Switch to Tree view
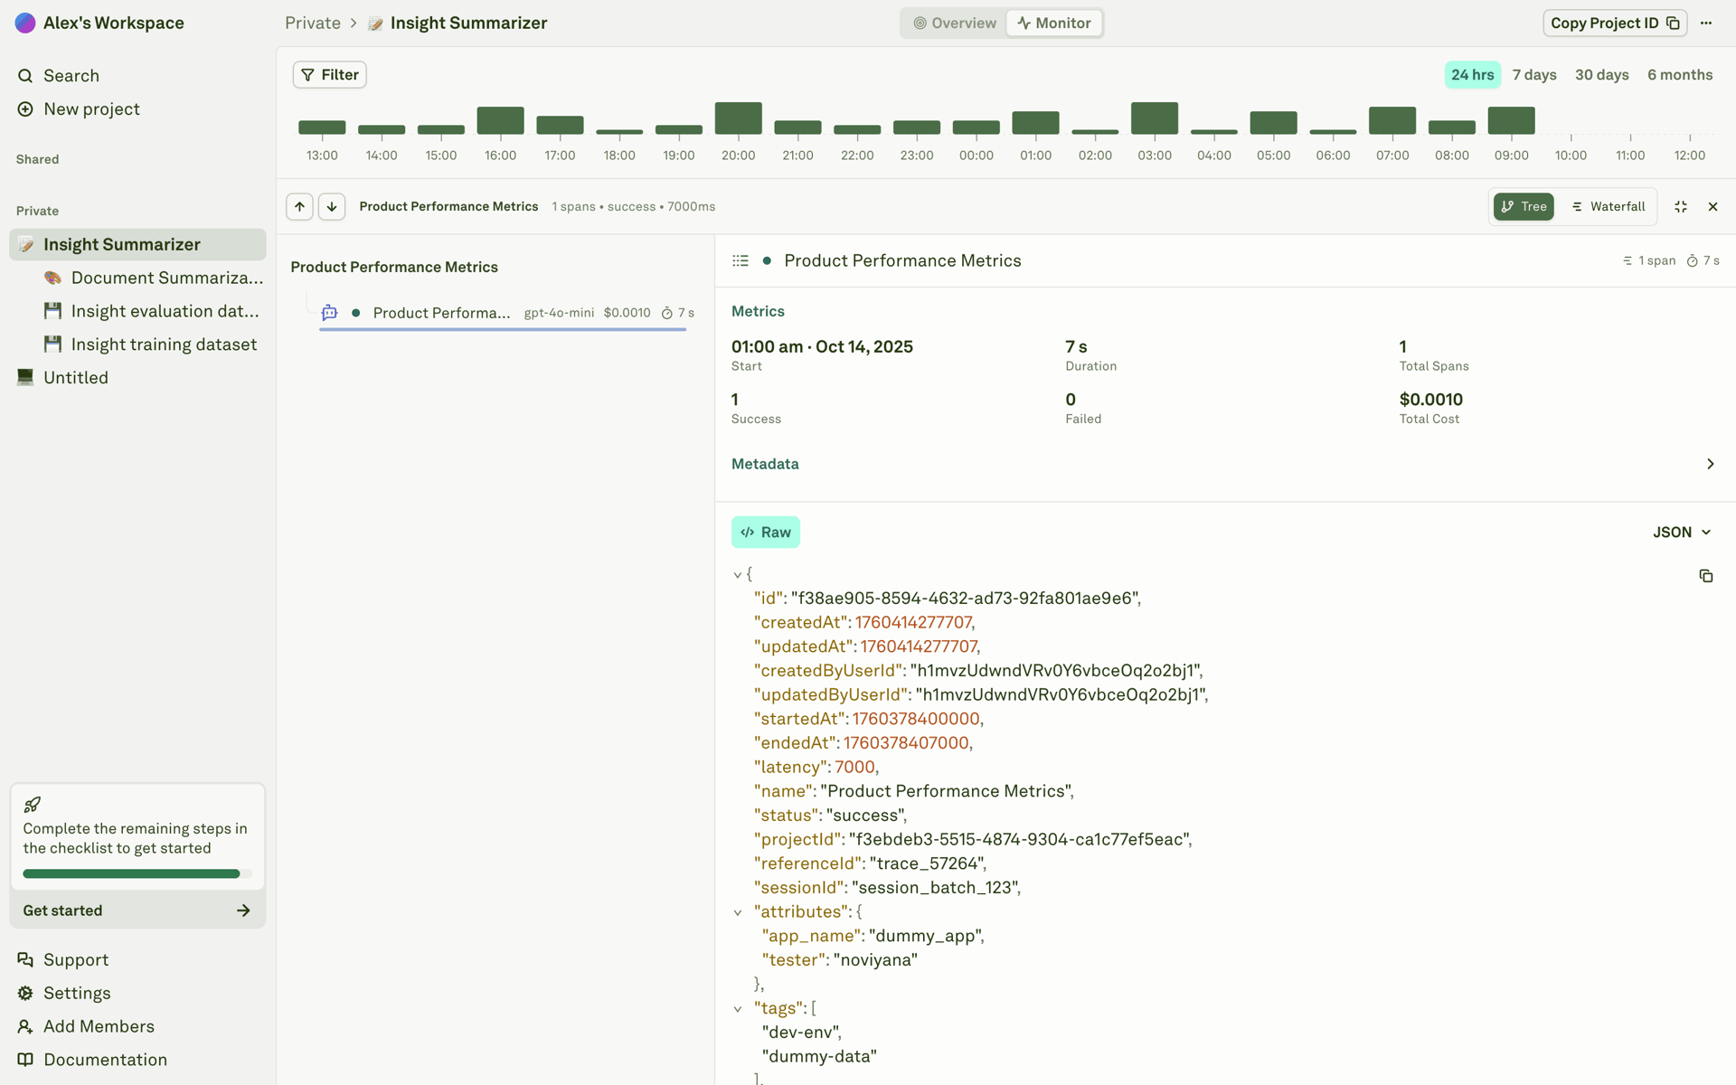The width and height of the screenshot is (1736, 1085). (1524, 207)
